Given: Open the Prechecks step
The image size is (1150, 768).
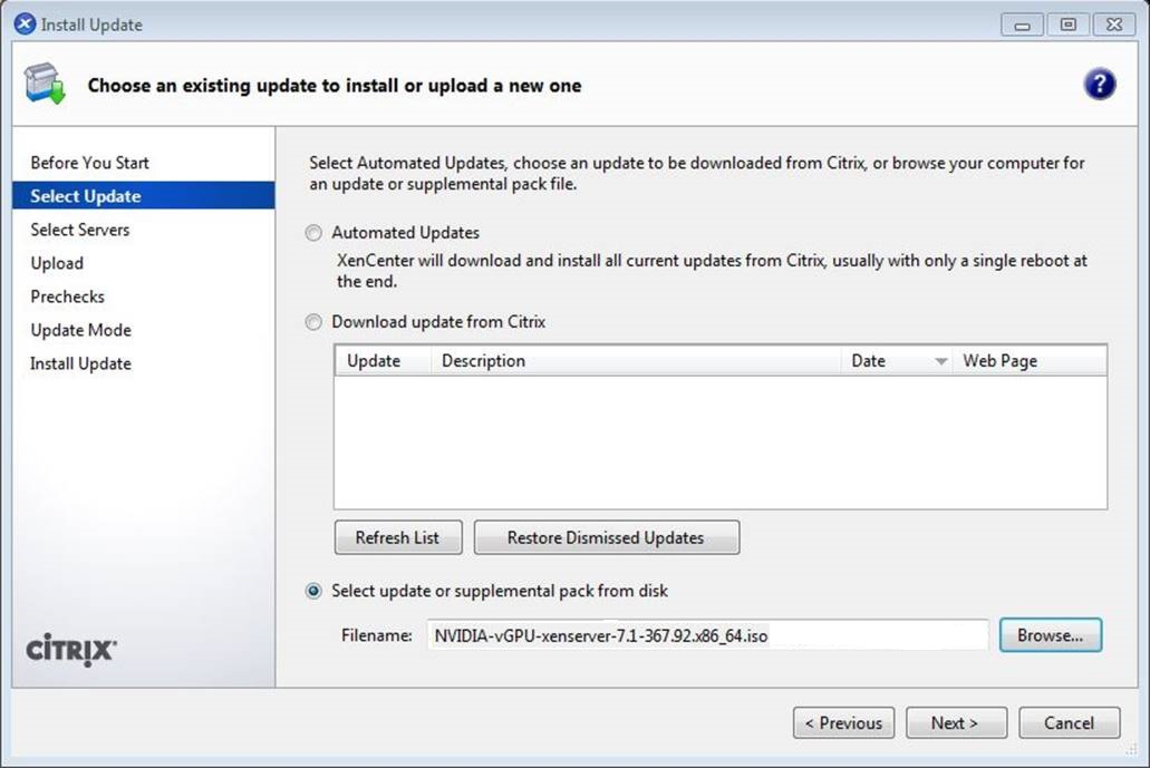Looking at the screenshot, I should (66, 296).
